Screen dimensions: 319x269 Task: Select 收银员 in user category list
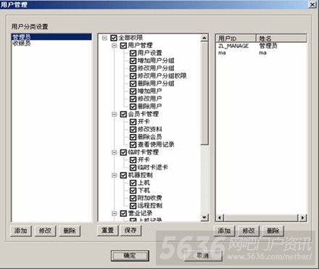(21, 44)
